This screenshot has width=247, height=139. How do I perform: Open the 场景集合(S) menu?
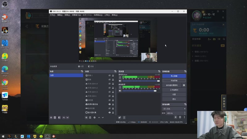[x=98, y=15]
